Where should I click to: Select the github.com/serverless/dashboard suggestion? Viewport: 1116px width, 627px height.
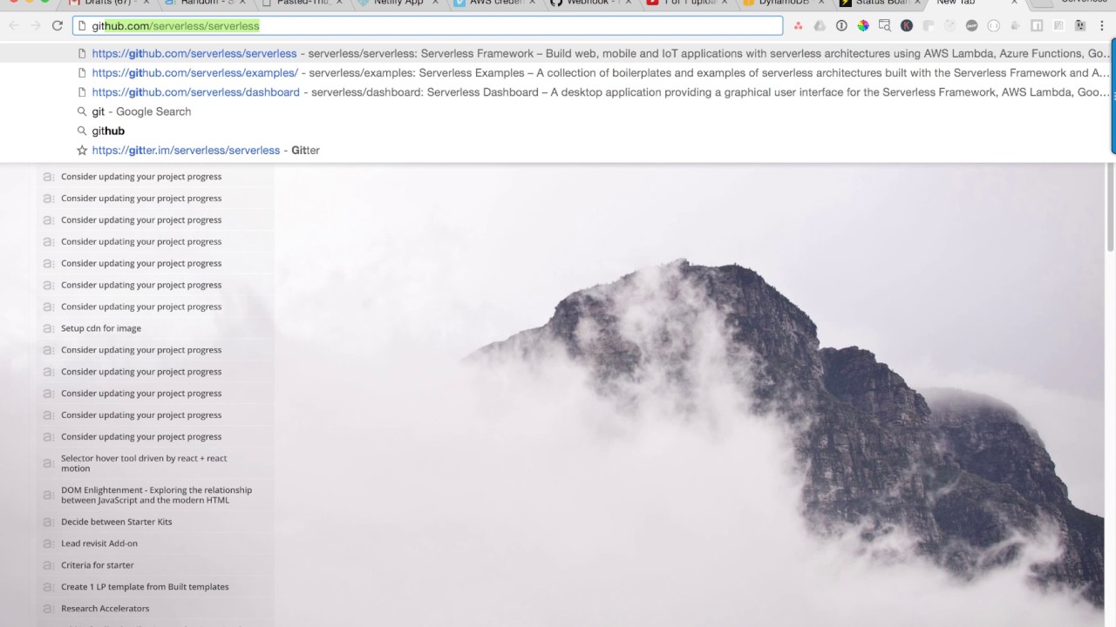coord(556,91)
